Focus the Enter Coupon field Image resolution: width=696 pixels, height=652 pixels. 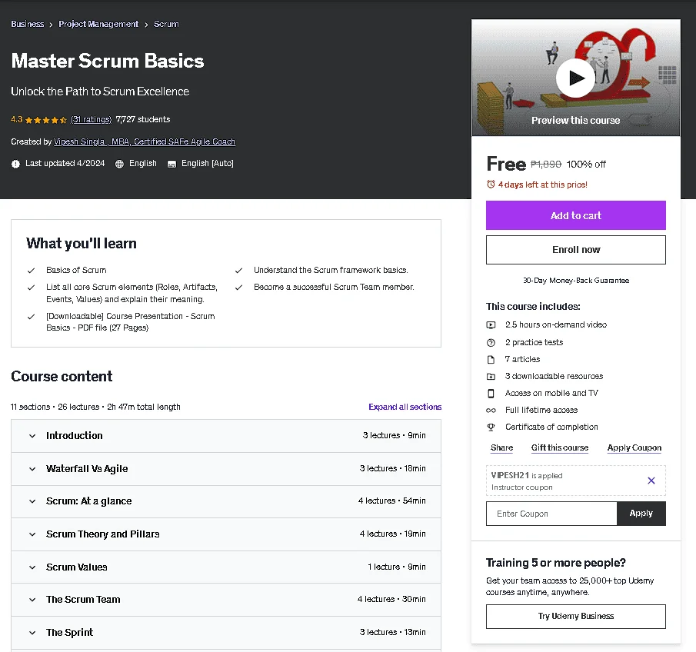551,514
